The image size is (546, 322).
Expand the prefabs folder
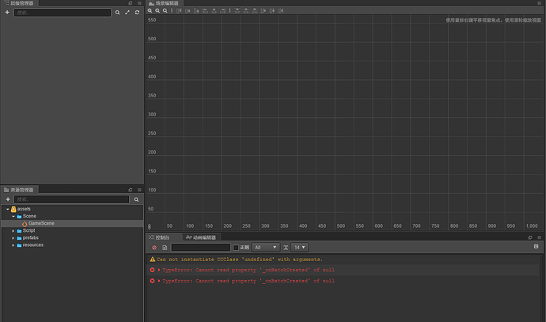click(x=13, y=238)
